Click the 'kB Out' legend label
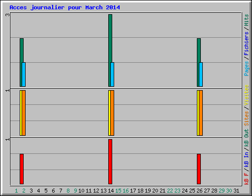 [x=247, y=138]
